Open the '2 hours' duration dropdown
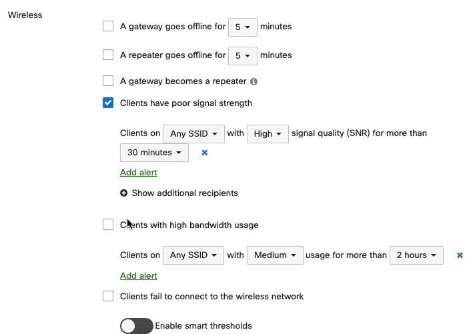This screenshot has height=334, width=475. [x=416, y=255]
